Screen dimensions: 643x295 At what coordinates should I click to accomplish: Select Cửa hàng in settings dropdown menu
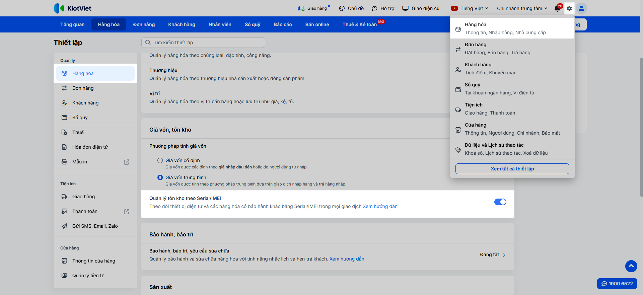(x=512, y=129)
